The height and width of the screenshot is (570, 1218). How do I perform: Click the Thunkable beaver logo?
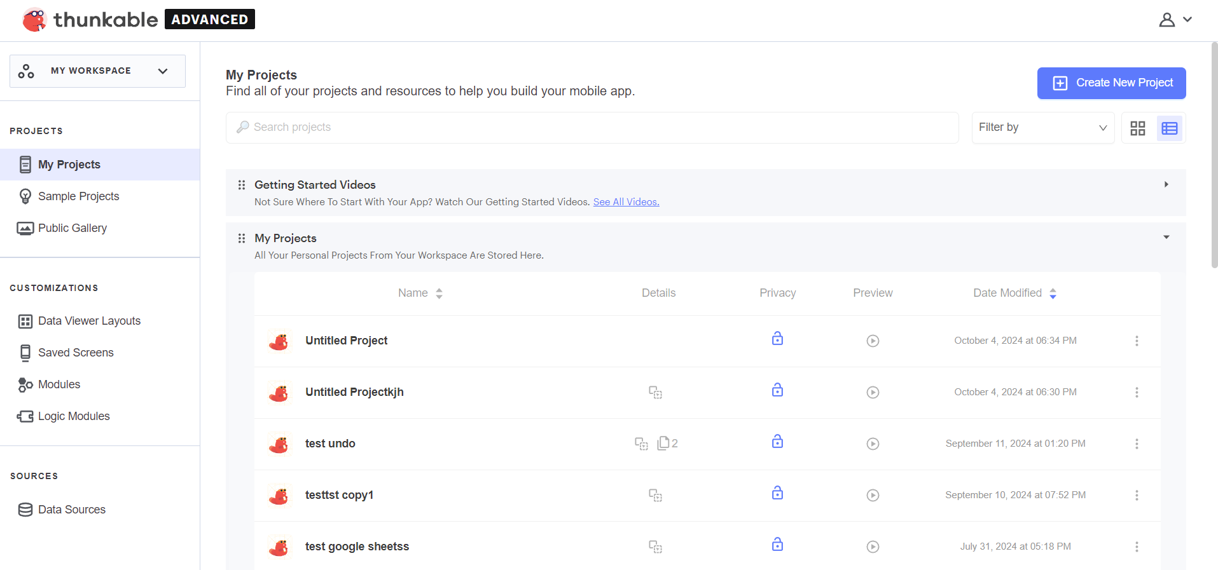pos(34,20)
